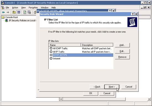152x106 pixels.
Task: Select Console Root in the tree
Action: coord(11,17)
